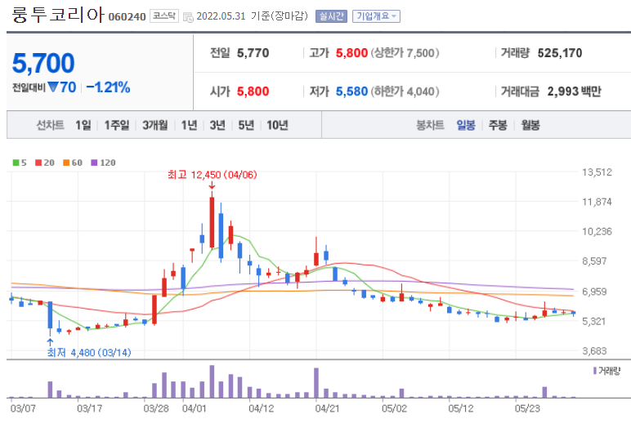
Task: Click the calendar icon beside the date
Action: point(188,17)
